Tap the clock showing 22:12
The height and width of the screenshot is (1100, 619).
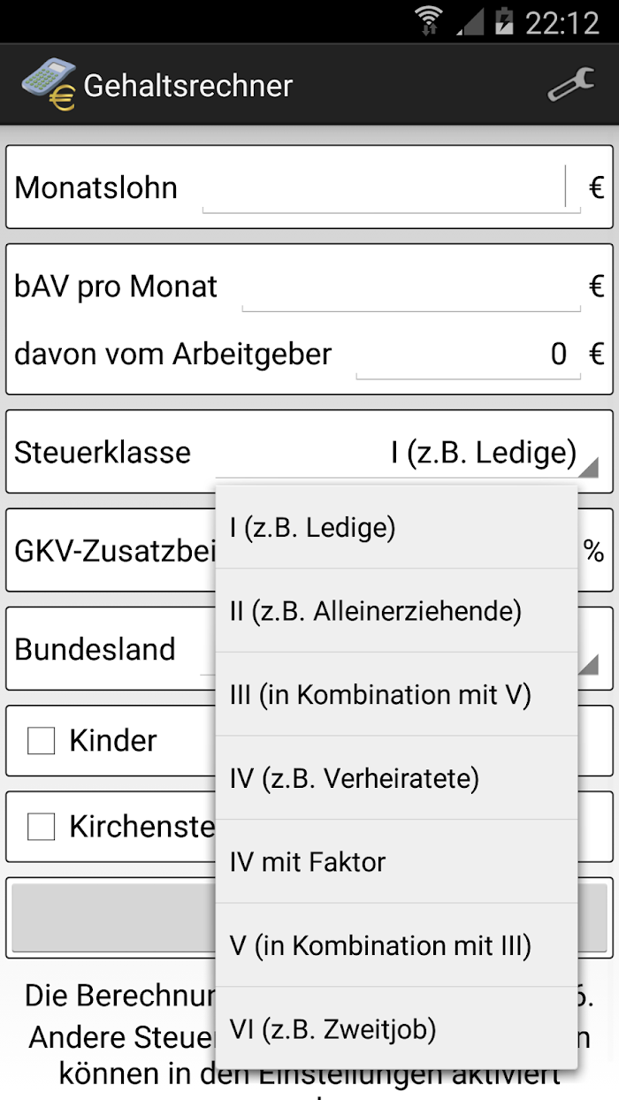pos(562,22)
